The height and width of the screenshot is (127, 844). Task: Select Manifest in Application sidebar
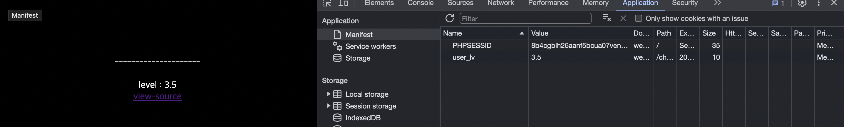click(379, 34)
